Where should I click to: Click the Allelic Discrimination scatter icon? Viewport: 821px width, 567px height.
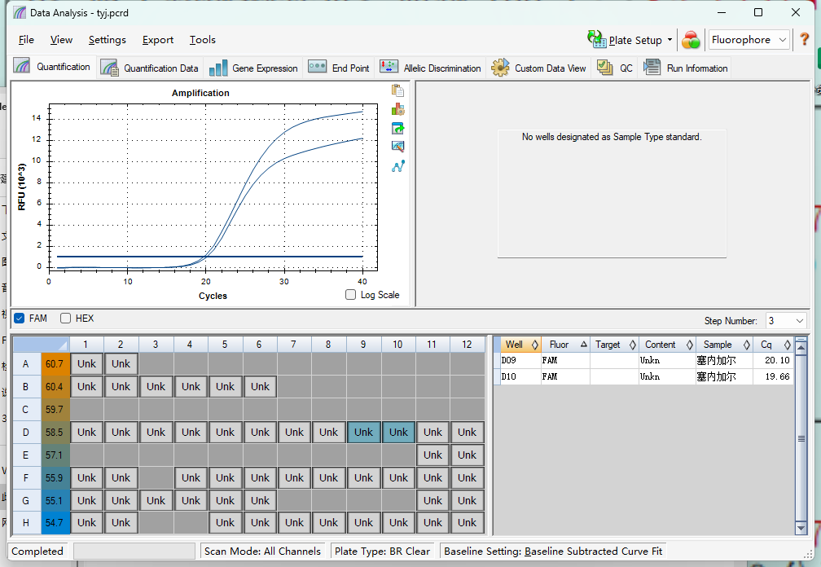coord(389,67)
